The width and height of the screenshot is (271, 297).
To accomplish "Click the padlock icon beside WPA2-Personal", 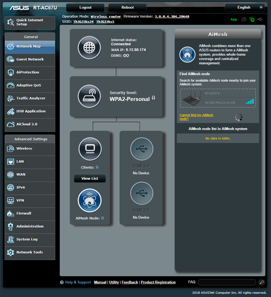I will pyautogui.click(x=154, y=98).
